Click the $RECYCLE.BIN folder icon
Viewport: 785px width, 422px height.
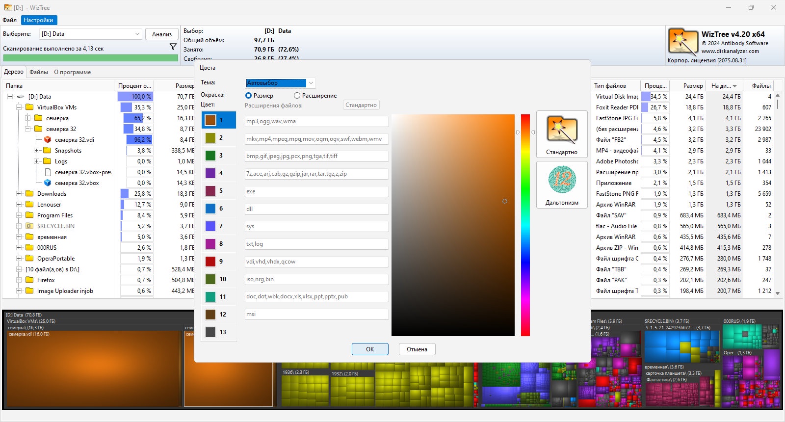pyautogui.click(x=29, y=226)
